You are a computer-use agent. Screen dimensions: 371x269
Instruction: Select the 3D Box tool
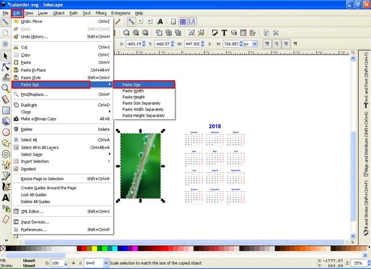(x=6, y=121)
